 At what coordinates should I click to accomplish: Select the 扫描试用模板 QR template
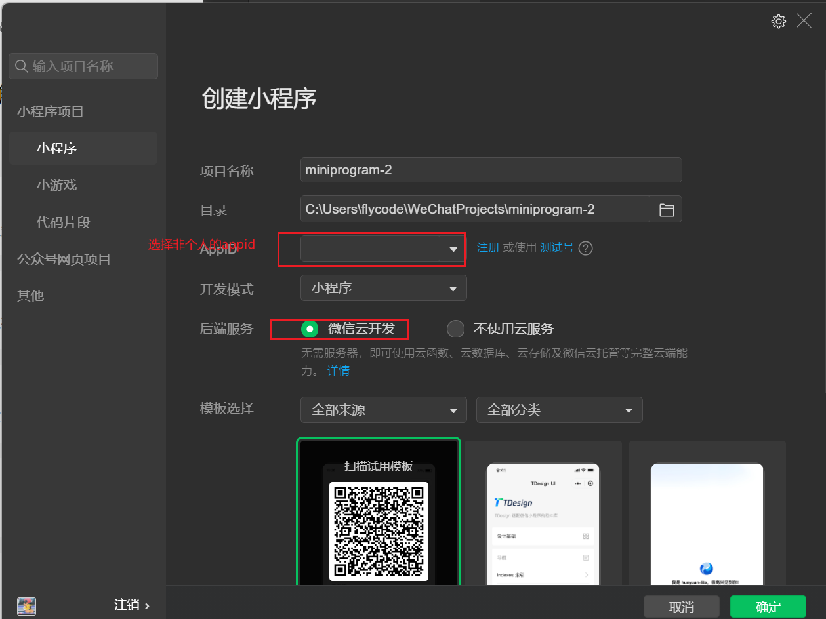tap(379, 511)
